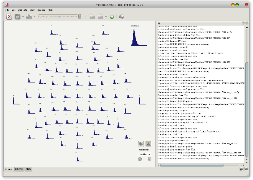The image size is (253, 180).
Task: Click the save folder toolbar icon
Action: pos(101,17)
